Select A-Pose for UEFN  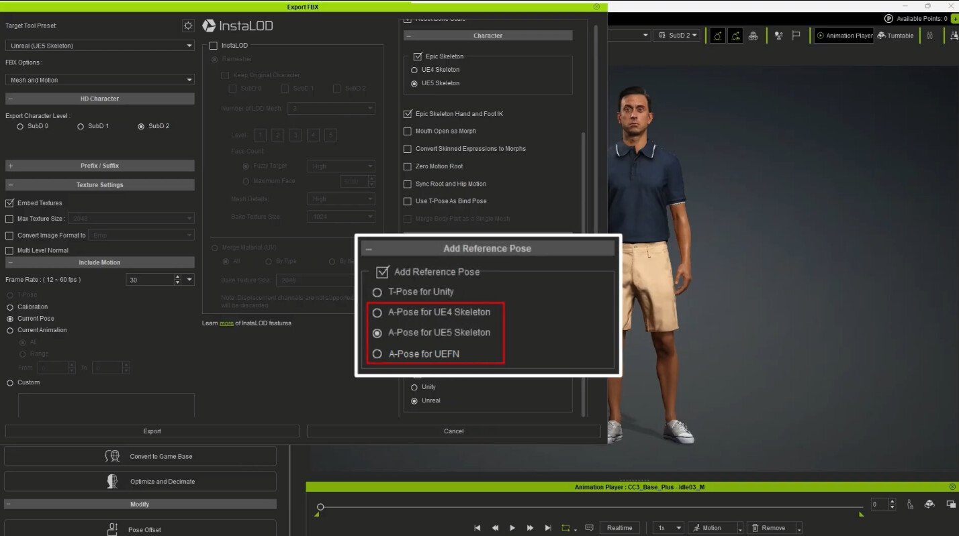coord(377,354)
